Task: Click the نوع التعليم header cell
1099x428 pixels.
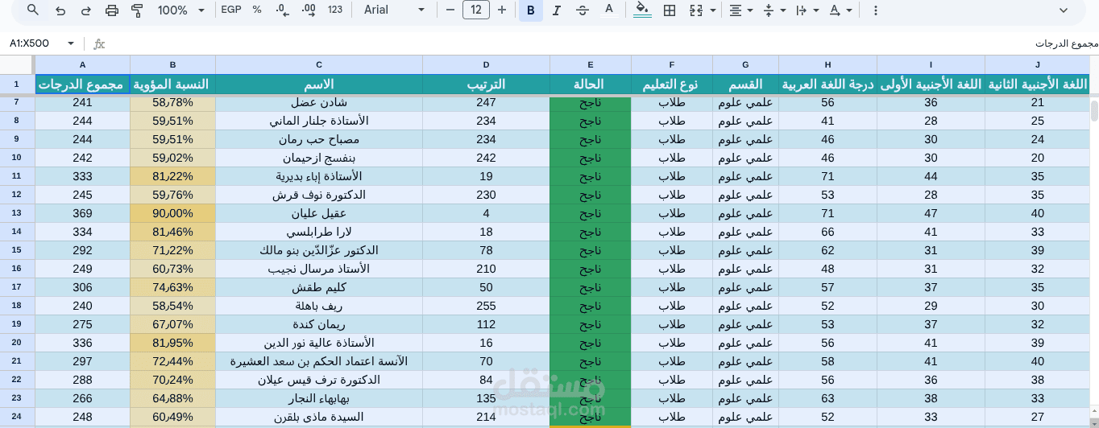Action: [x=671, y=84]
